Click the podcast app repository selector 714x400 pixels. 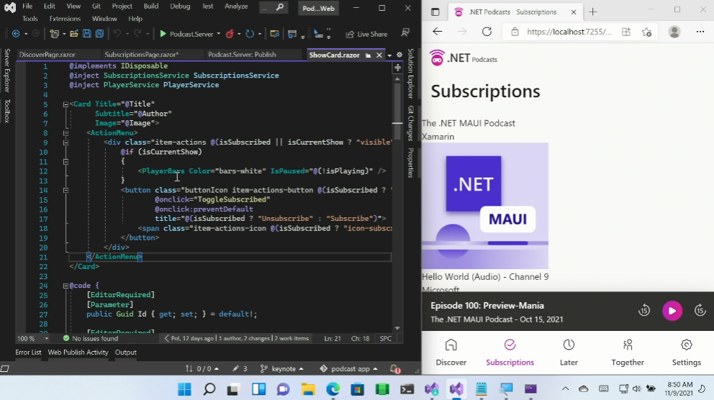[349, 368]
